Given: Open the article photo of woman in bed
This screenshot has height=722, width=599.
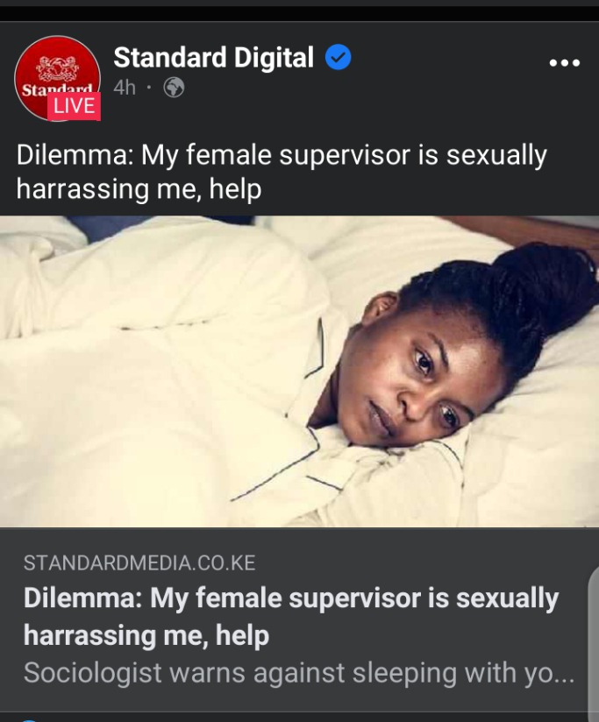Looking at the screenshot, I should (x=300, y=372).
